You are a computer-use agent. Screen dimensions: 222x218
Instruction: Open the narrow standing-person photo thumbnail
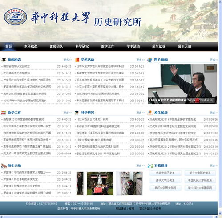pos(80,183)
